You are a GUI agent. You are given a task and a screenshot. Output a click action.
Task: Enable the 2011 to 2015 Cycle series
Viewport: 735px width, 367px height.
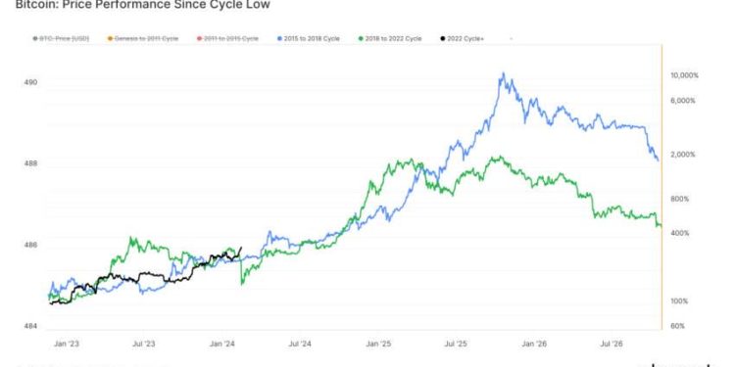tap(227, 38)
